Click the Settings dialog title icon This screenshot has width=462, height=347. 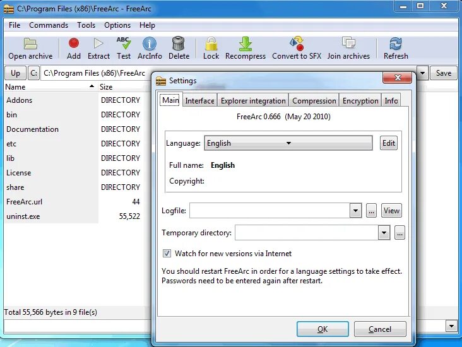click(x=161, y=81)
